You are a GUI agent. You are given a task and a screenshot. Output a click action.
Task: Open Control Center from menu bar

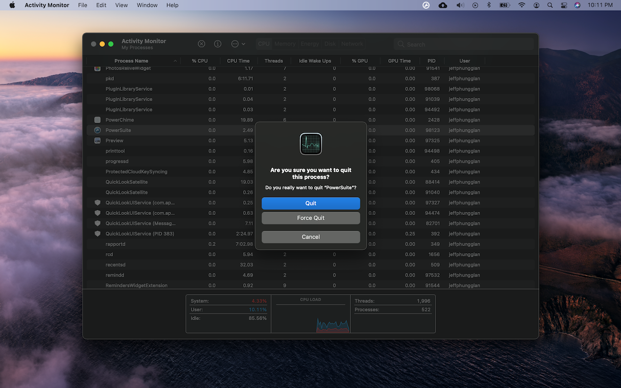(564, 5)
